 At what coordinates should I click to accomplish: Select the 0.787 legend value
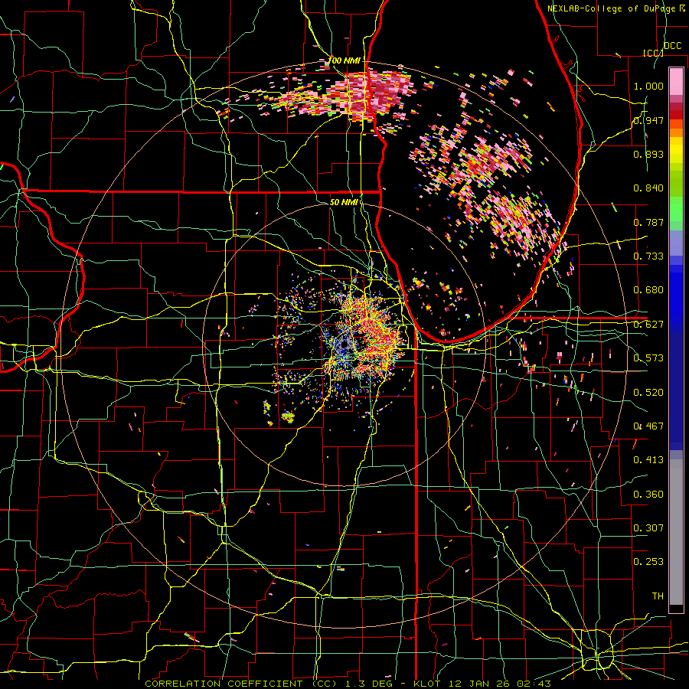point(648,222)
